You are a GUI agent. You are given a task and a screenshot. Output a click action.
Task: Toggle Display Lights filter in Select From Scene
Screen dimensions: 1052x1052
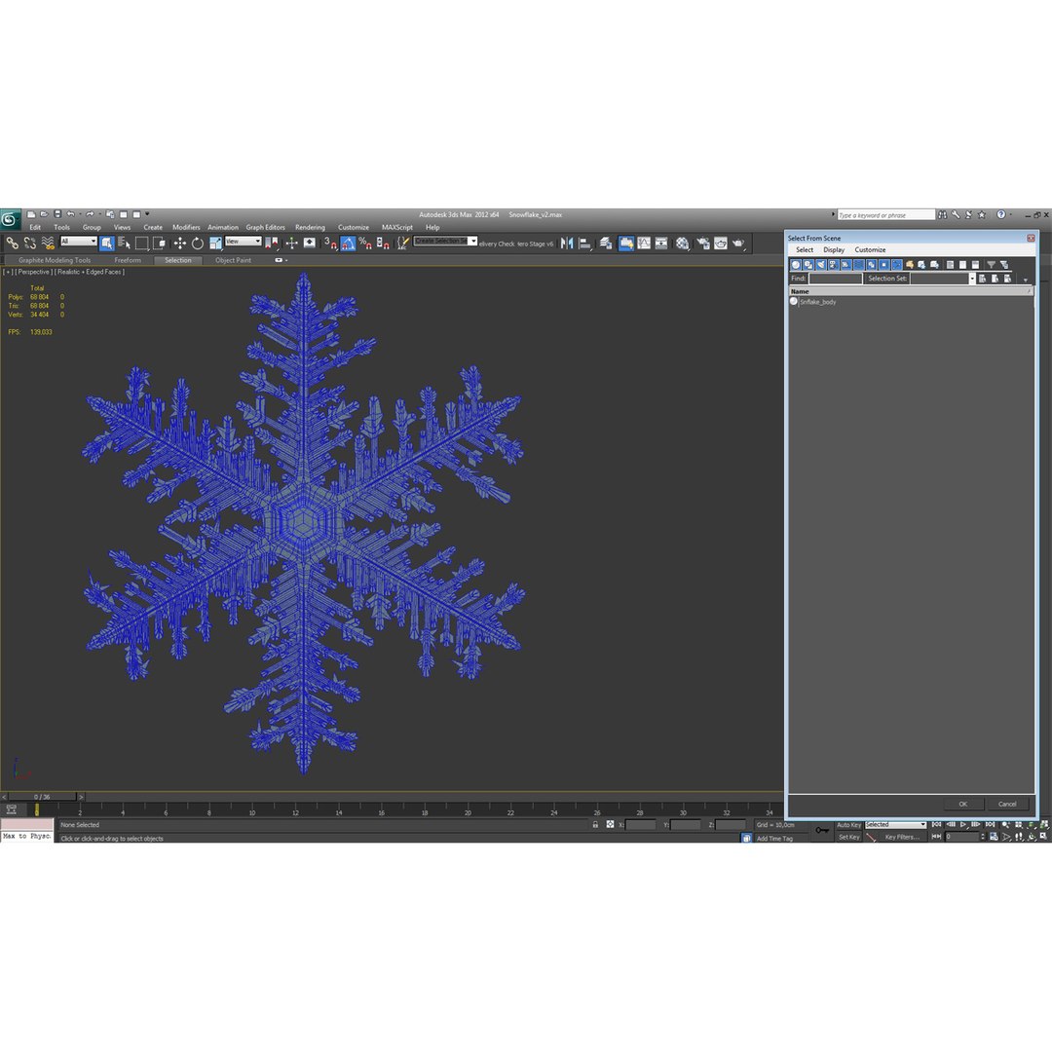click(x=820, y=265)
